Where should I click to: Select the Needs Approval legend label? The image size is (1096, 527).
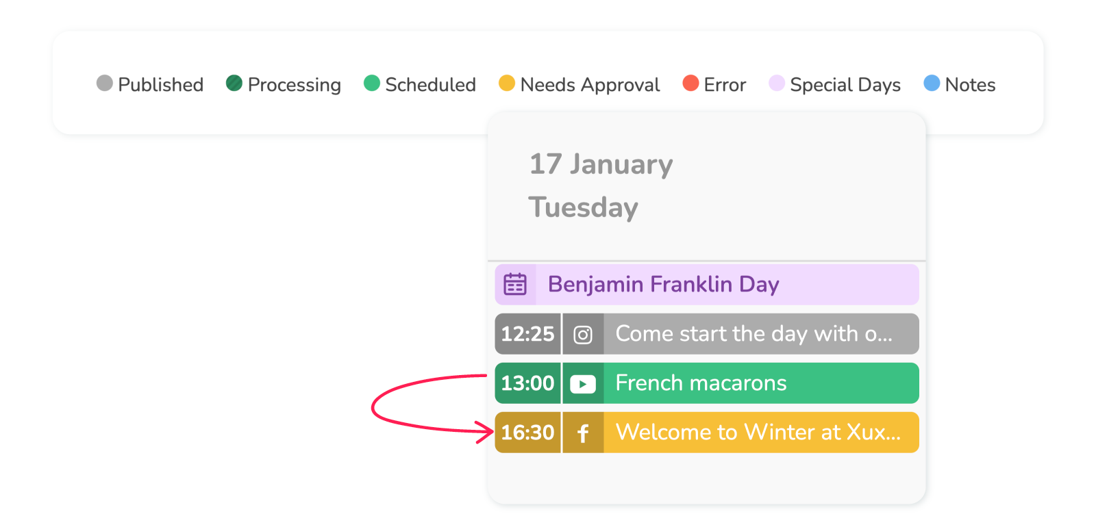590,85
